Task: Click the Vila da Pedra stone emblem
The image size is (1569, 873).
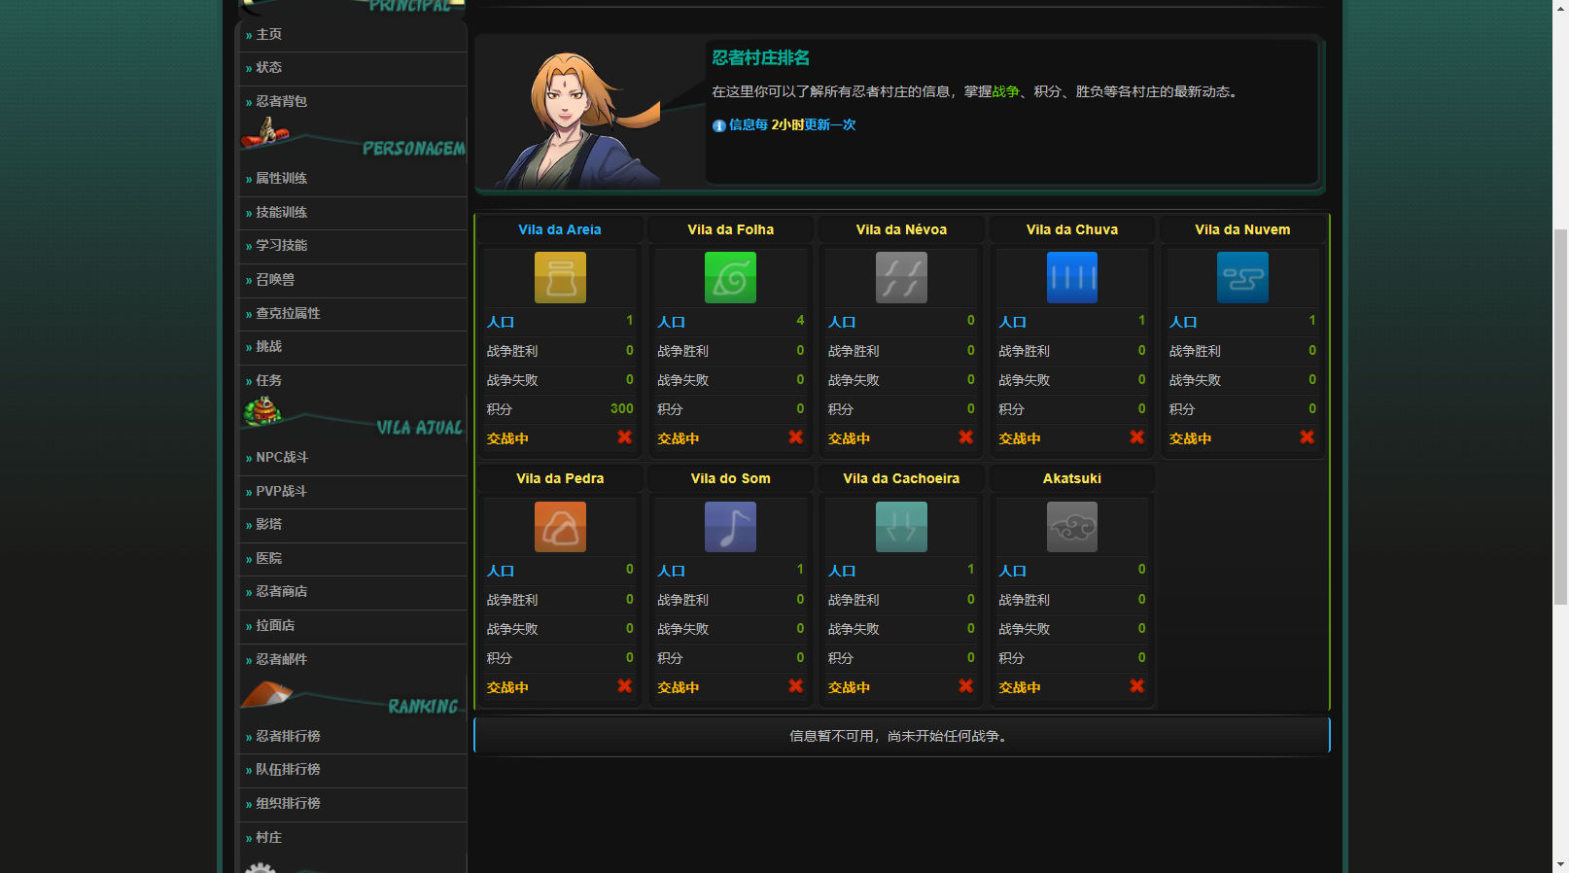Action: coord(560,527)
